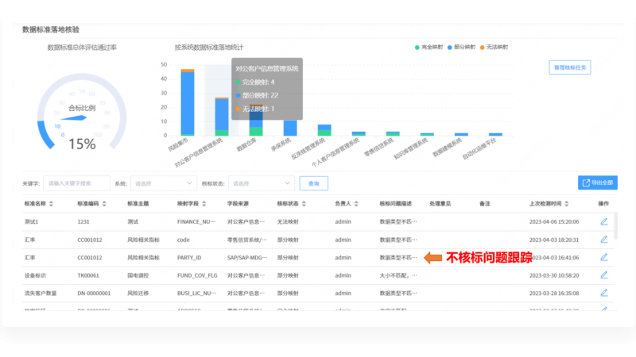This screenshot has height=357, width=636.
Task: Sort by 核标状态 column header arrows
Action: coord(304,204)
